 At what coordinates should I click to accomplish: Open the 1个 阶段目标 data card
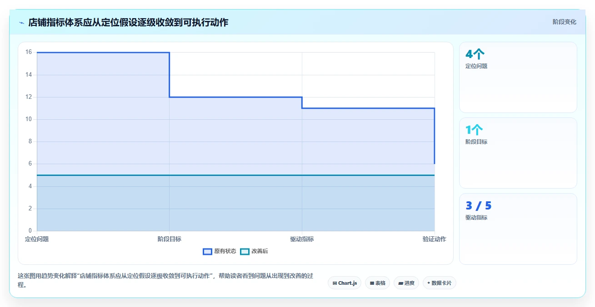[518, 153]
